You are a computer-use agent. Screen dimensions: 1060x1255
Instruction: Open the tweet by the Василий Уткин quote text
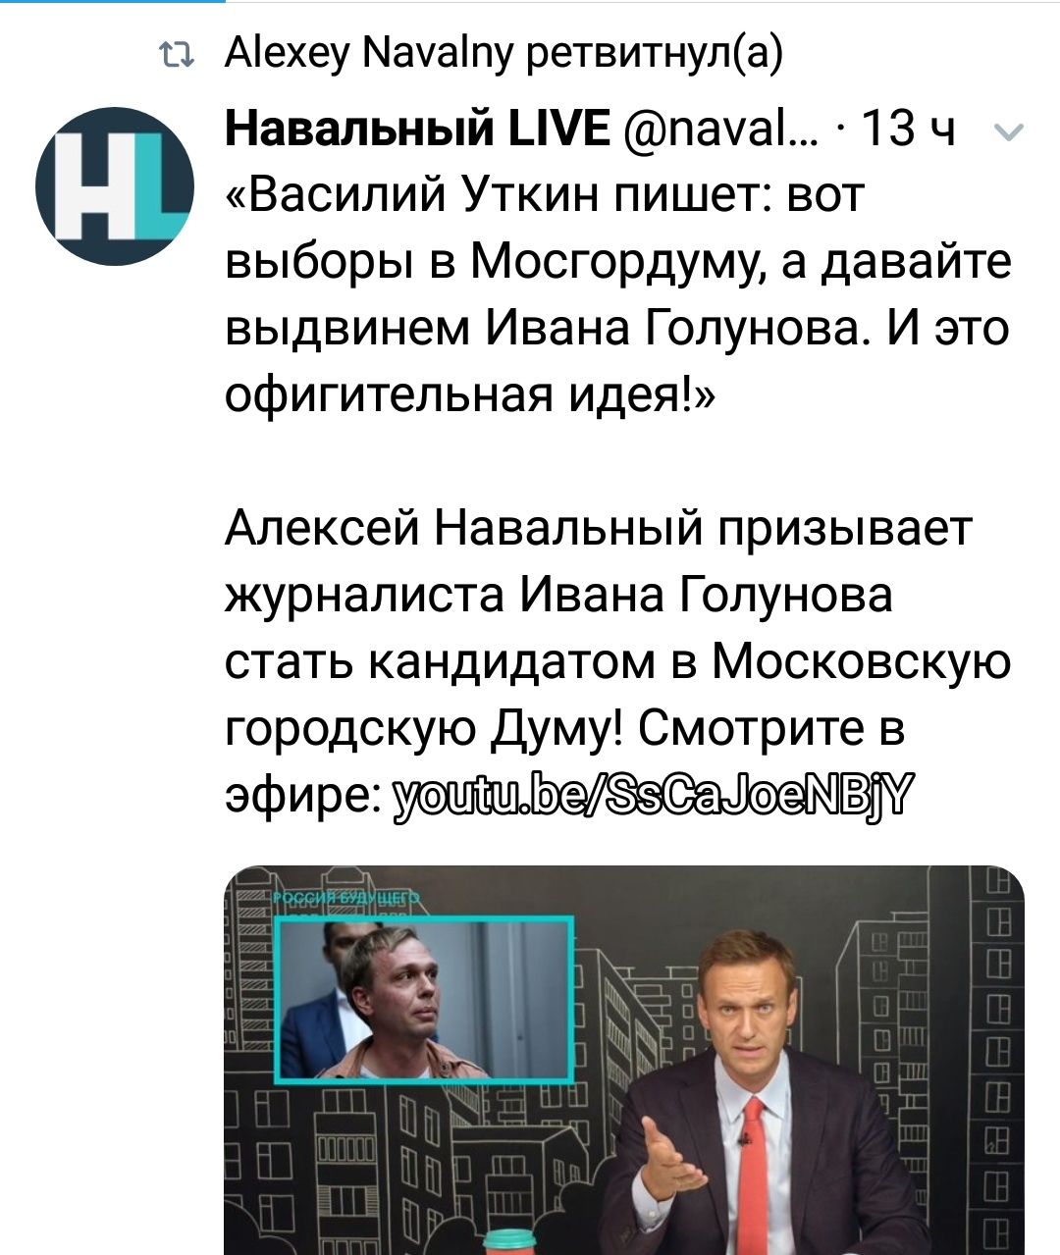(x=617, y=294)
